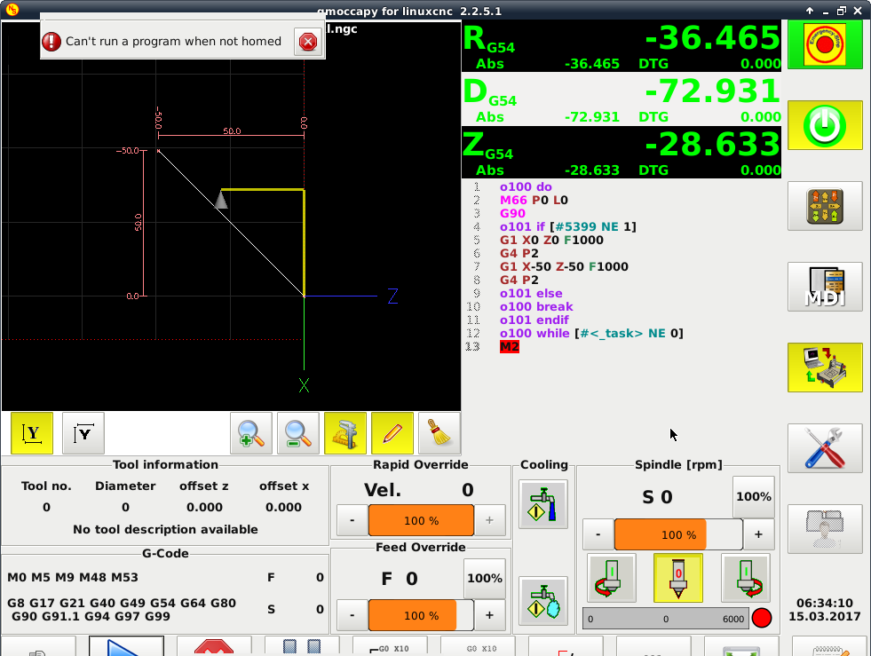
Task: Toggle dimension display in the preview
Action: (345, 433)
